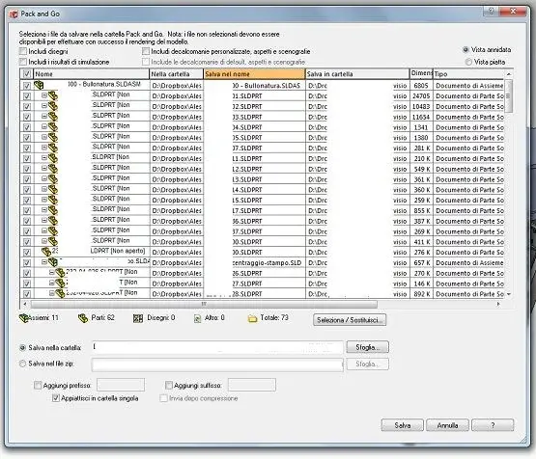Select the Vista piatta radio button
536x459 pixels.
tap(468, 62)
